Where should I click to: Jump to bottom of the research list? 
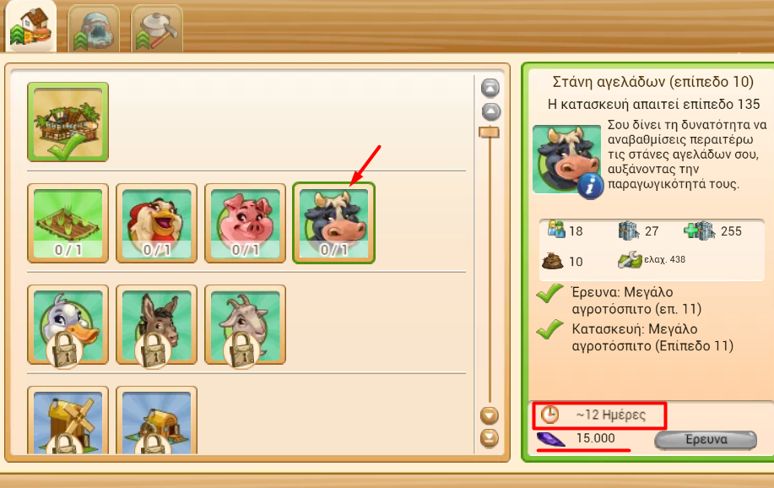click(490, 438)
